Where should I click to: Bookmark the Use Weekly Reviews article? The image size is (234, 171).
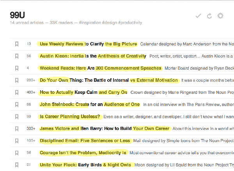(x=17, y=44)
